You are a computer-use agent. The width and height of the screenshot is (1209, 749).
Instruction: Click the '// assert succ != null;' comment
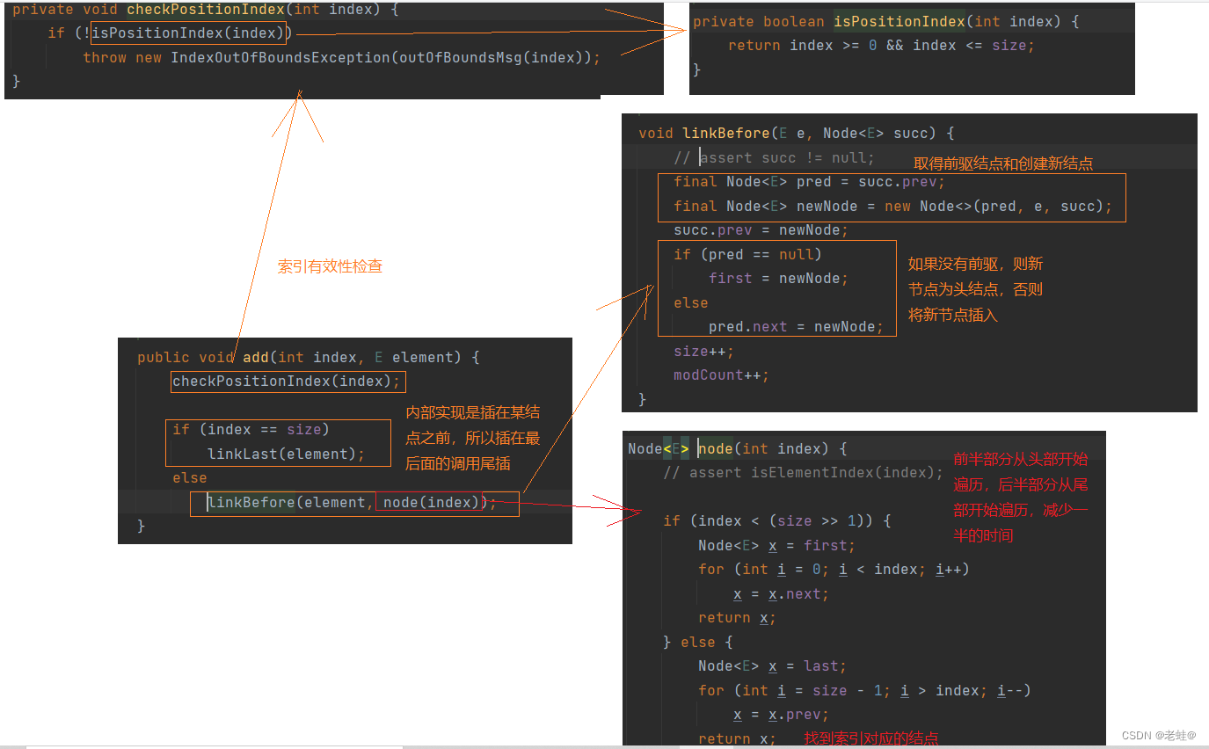(774, 158)
